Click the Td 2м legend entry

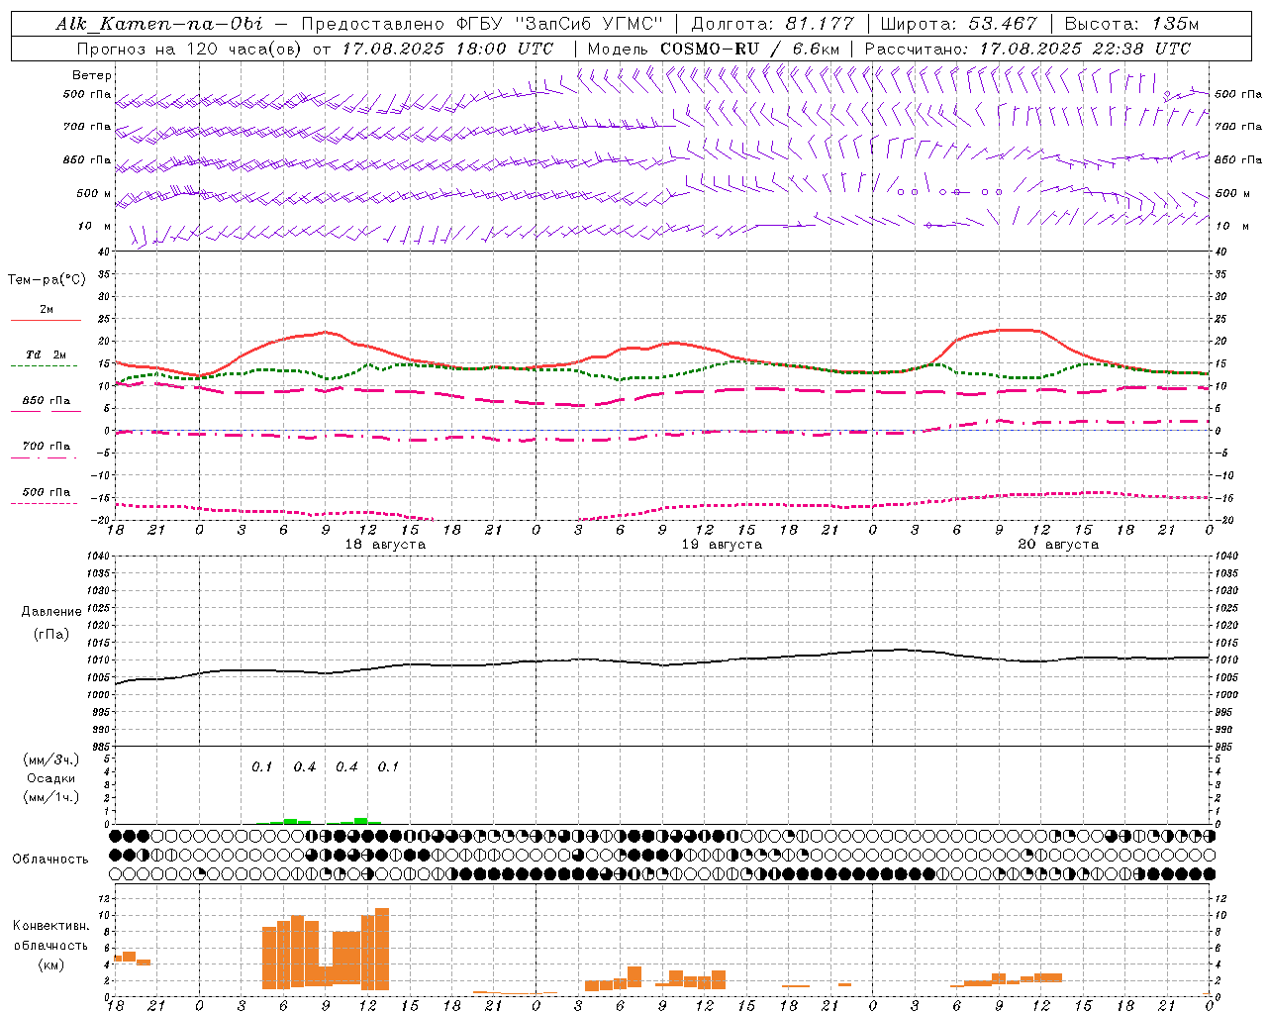47,355
